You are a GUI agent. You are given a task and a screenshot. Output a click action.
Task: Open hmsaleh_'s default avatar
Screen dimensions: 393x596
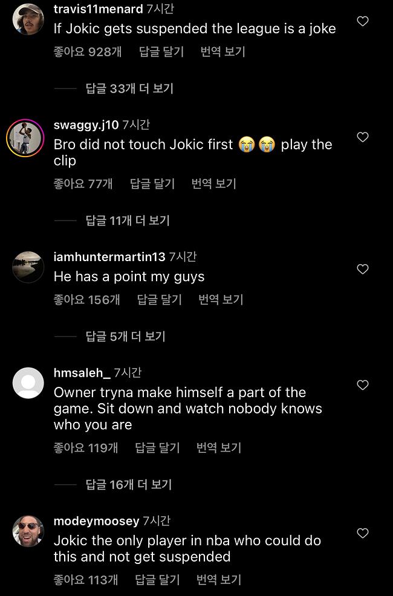tap(28, 383)
